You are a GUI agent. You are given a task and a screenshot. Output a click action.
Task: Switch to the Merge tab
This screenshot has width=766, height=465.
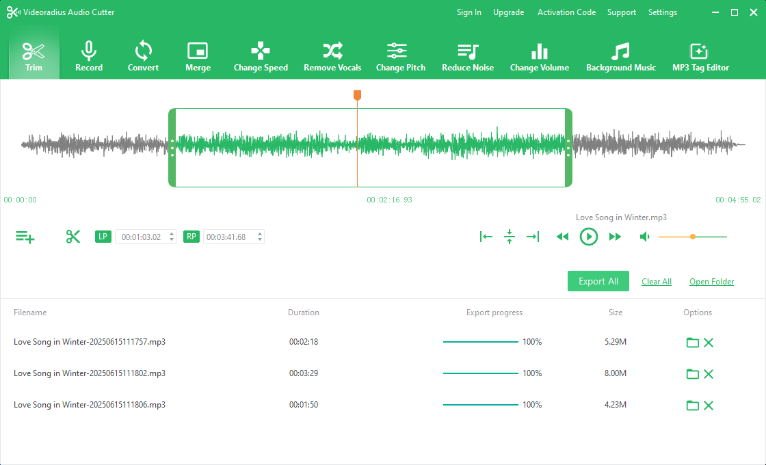(x=198, y=56)
